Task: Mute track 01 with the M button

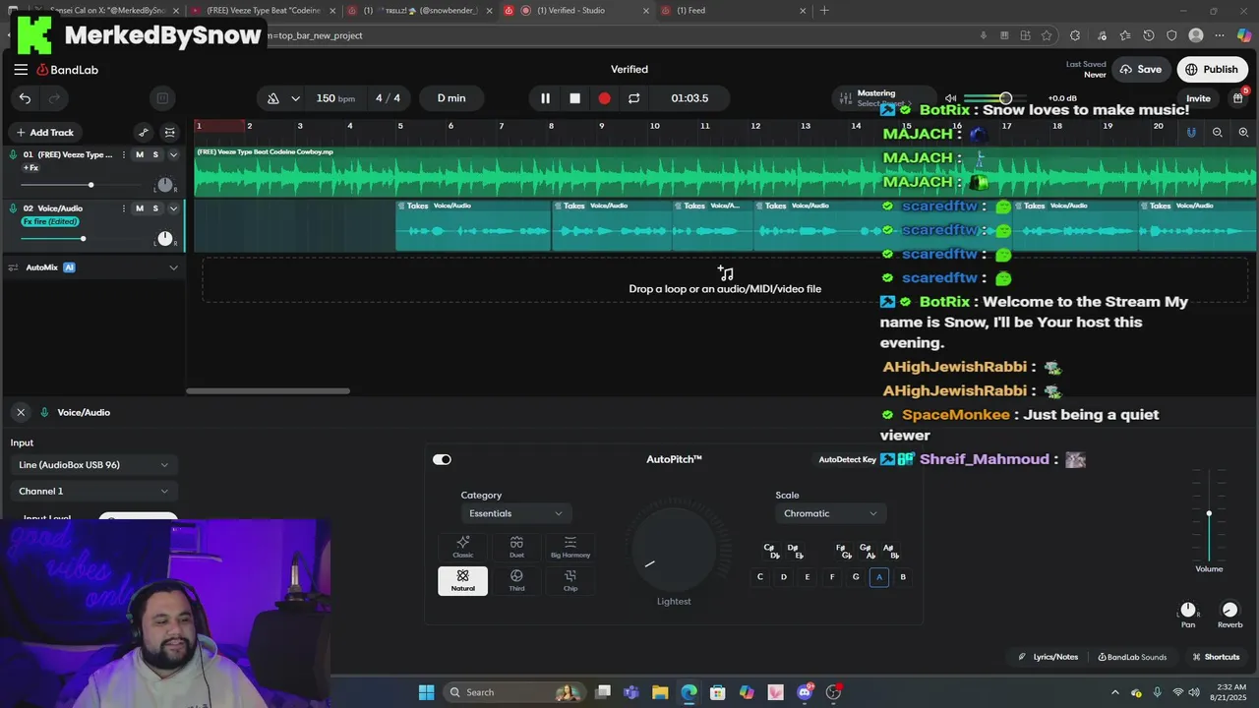Action: click(x=140, y=154)
